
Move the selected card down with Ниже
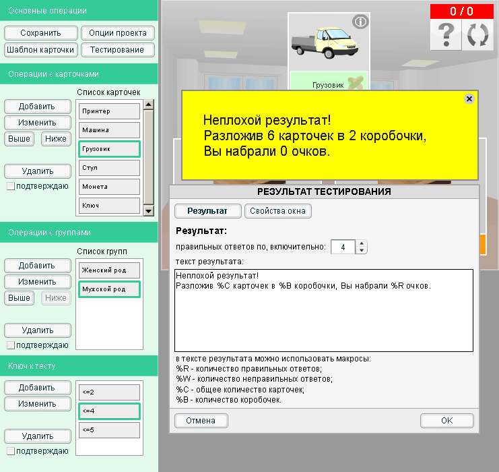[56, 139]
